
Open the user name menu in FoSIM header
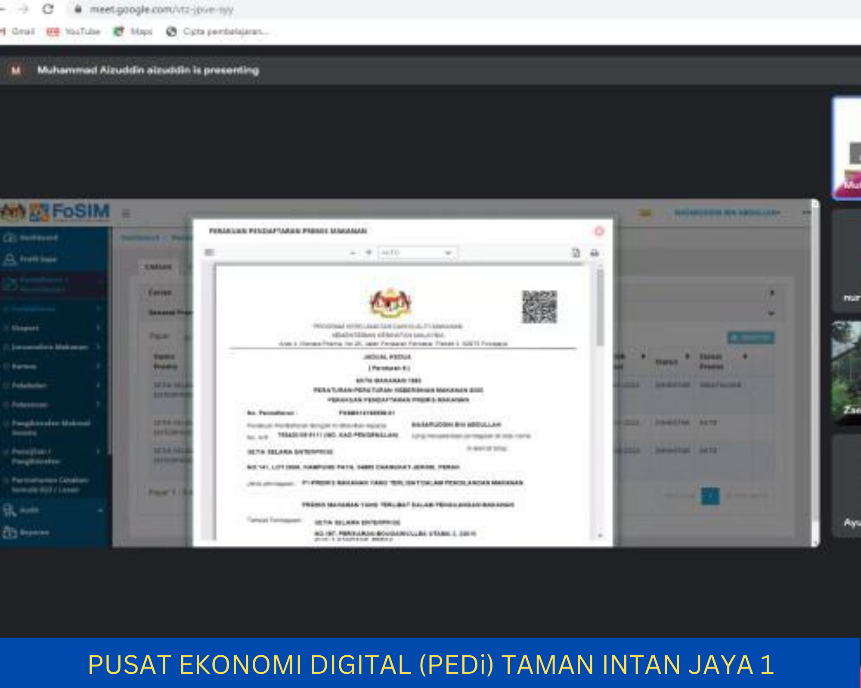pos(727,212)
